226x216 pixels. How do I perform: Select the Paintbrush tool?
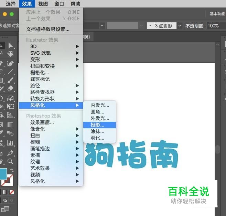coord(10,80)
